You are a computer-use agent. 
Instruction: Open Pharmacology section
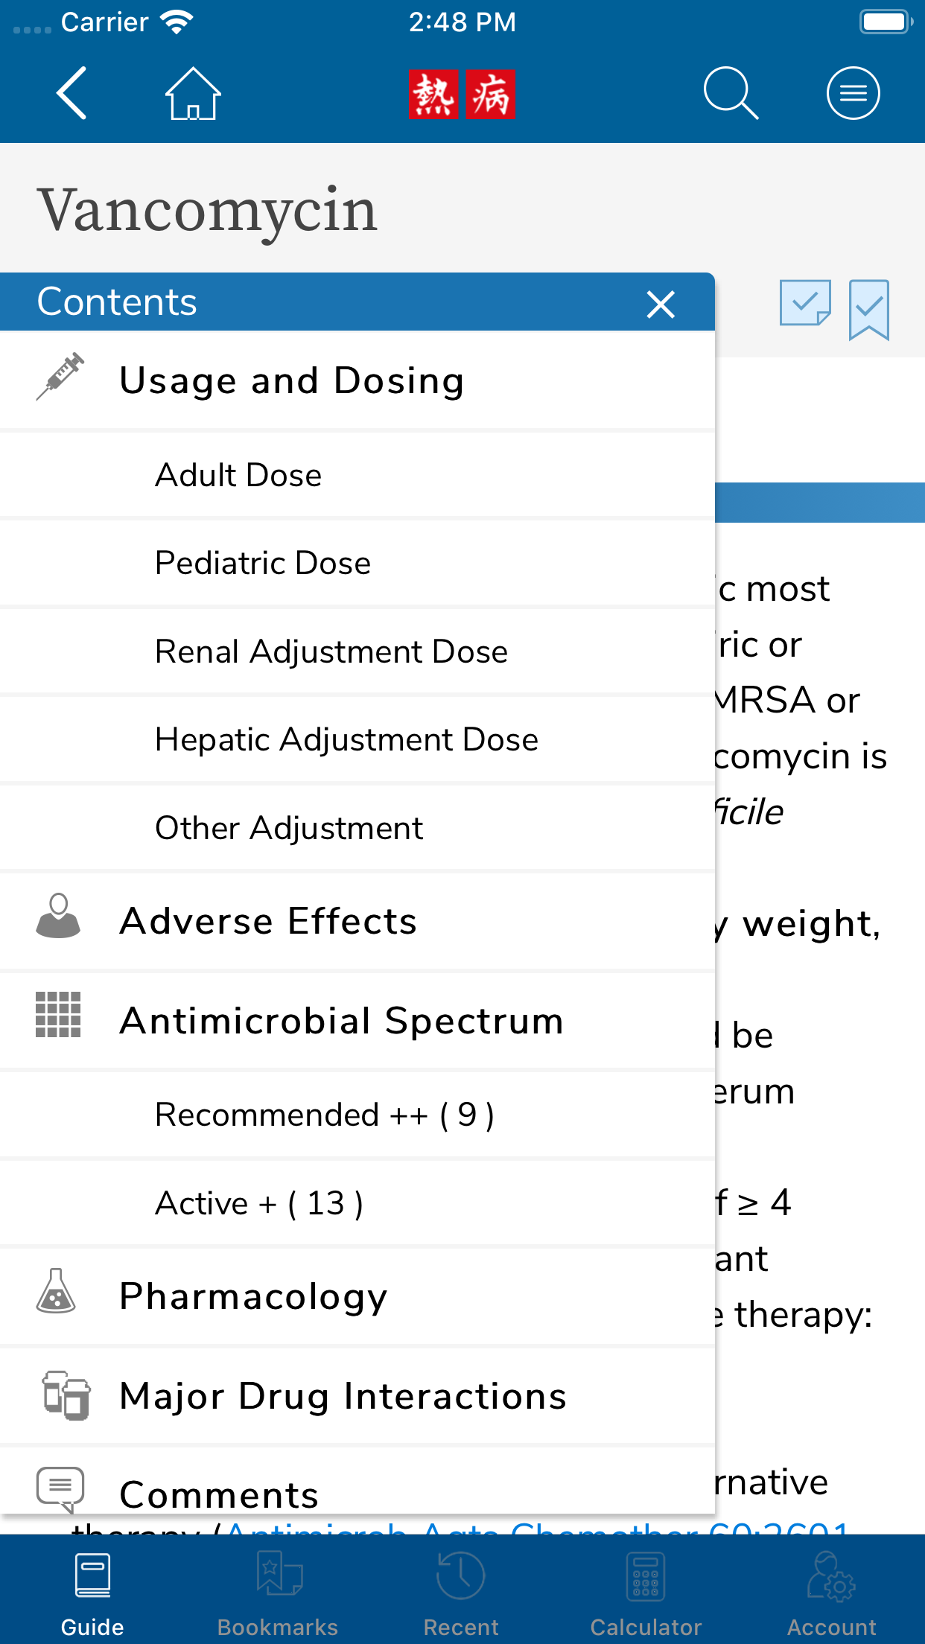253,1296
